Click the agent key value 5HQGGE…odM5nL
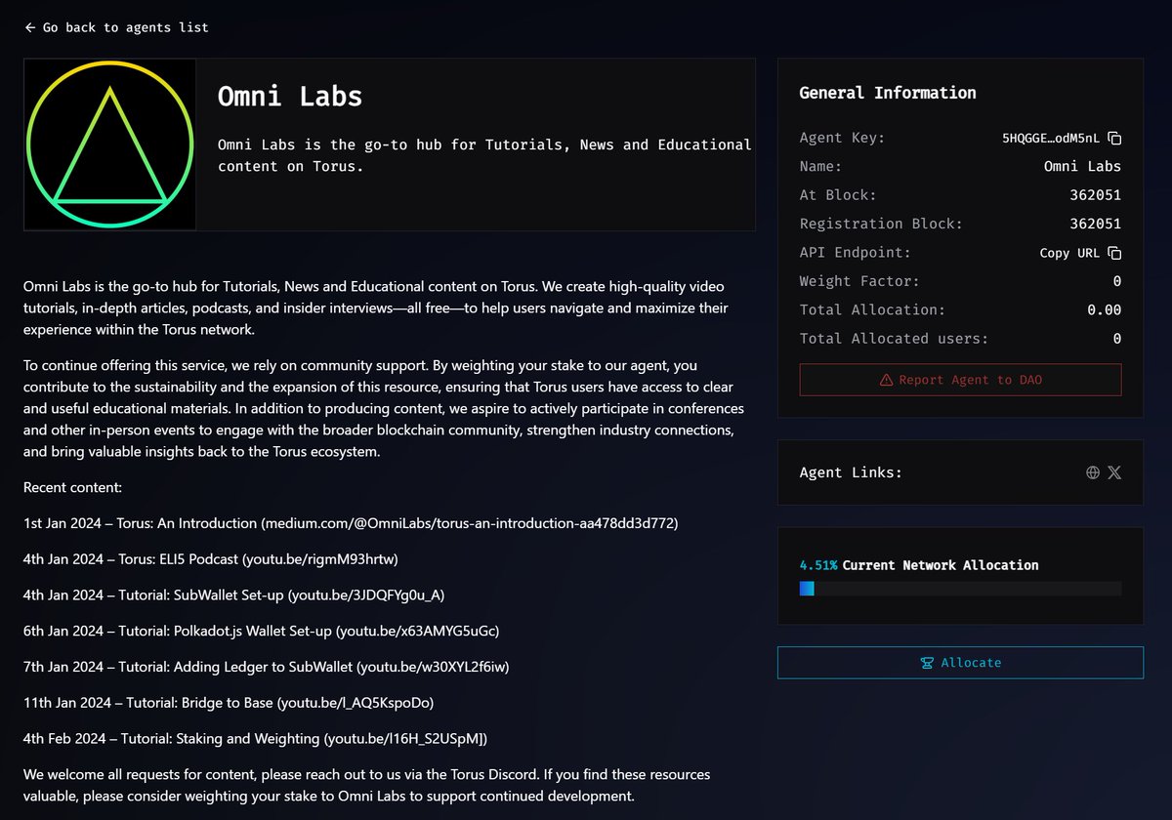Viewport: 1172px width, 820px height. (x=1051, y=138)
